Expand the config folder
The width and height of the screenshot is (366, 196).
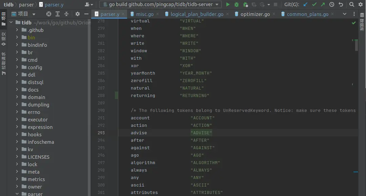point(17,67)
